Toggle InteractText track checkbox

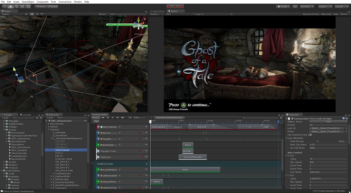(98, 182)
